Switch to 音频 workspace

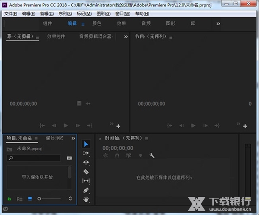tap(146, 23)
